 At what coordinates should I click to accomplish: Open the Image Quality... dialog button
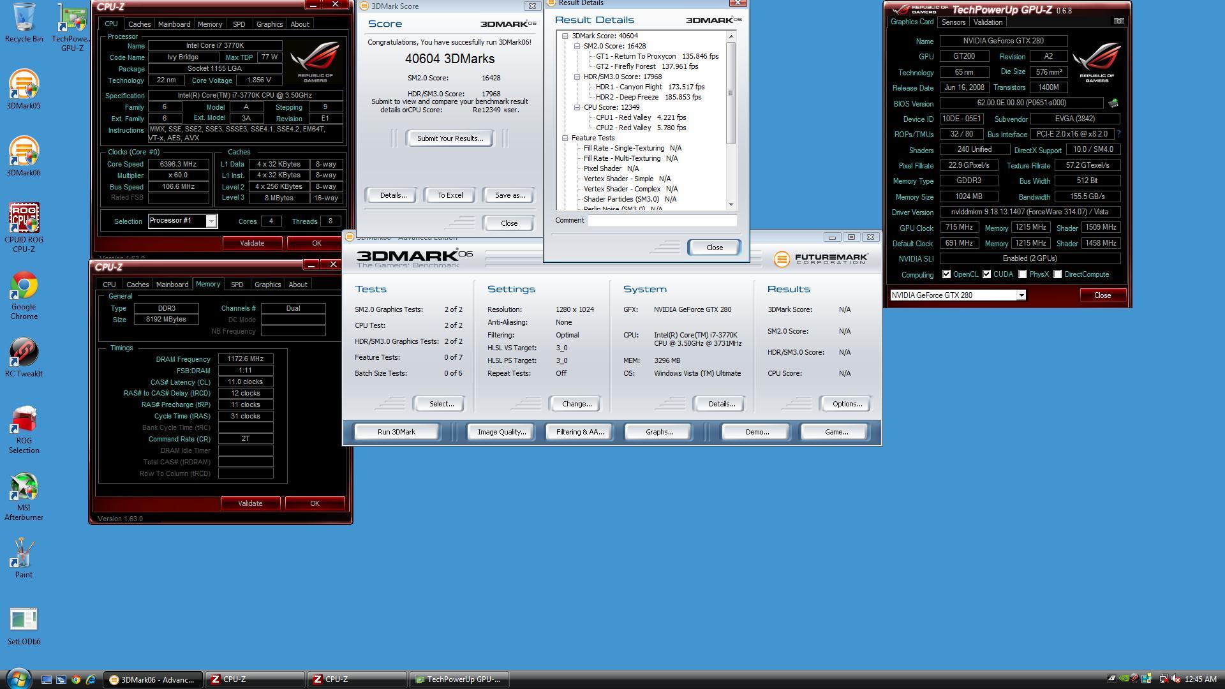click(501, 432)
